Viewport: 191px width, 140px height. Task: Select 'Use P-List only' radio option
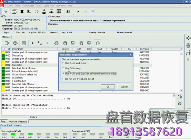[x=89, y=73]
